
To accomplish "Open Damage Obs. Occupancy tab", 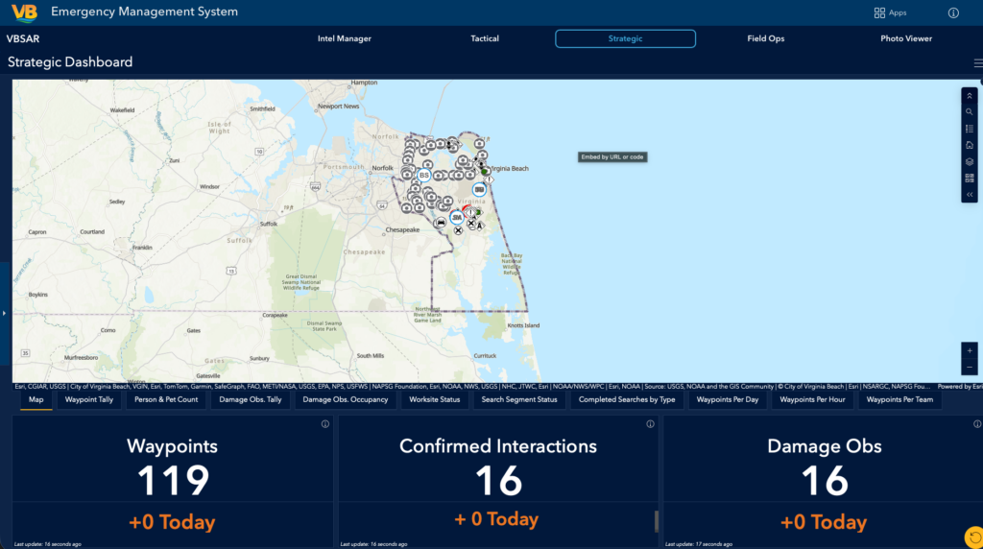I will pyautogui.click(x=346, y=400).
